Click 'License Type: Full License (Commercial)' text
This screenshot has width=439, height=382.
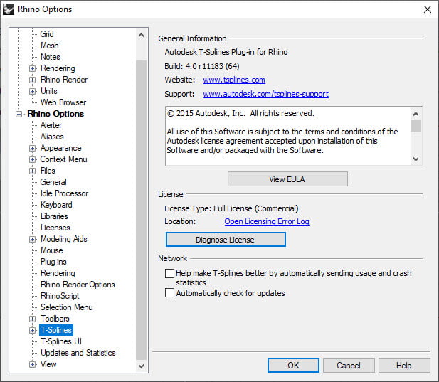point(231,208)
